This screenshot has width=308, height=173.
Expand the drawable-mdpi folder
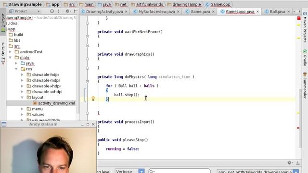tap(22, 80)
